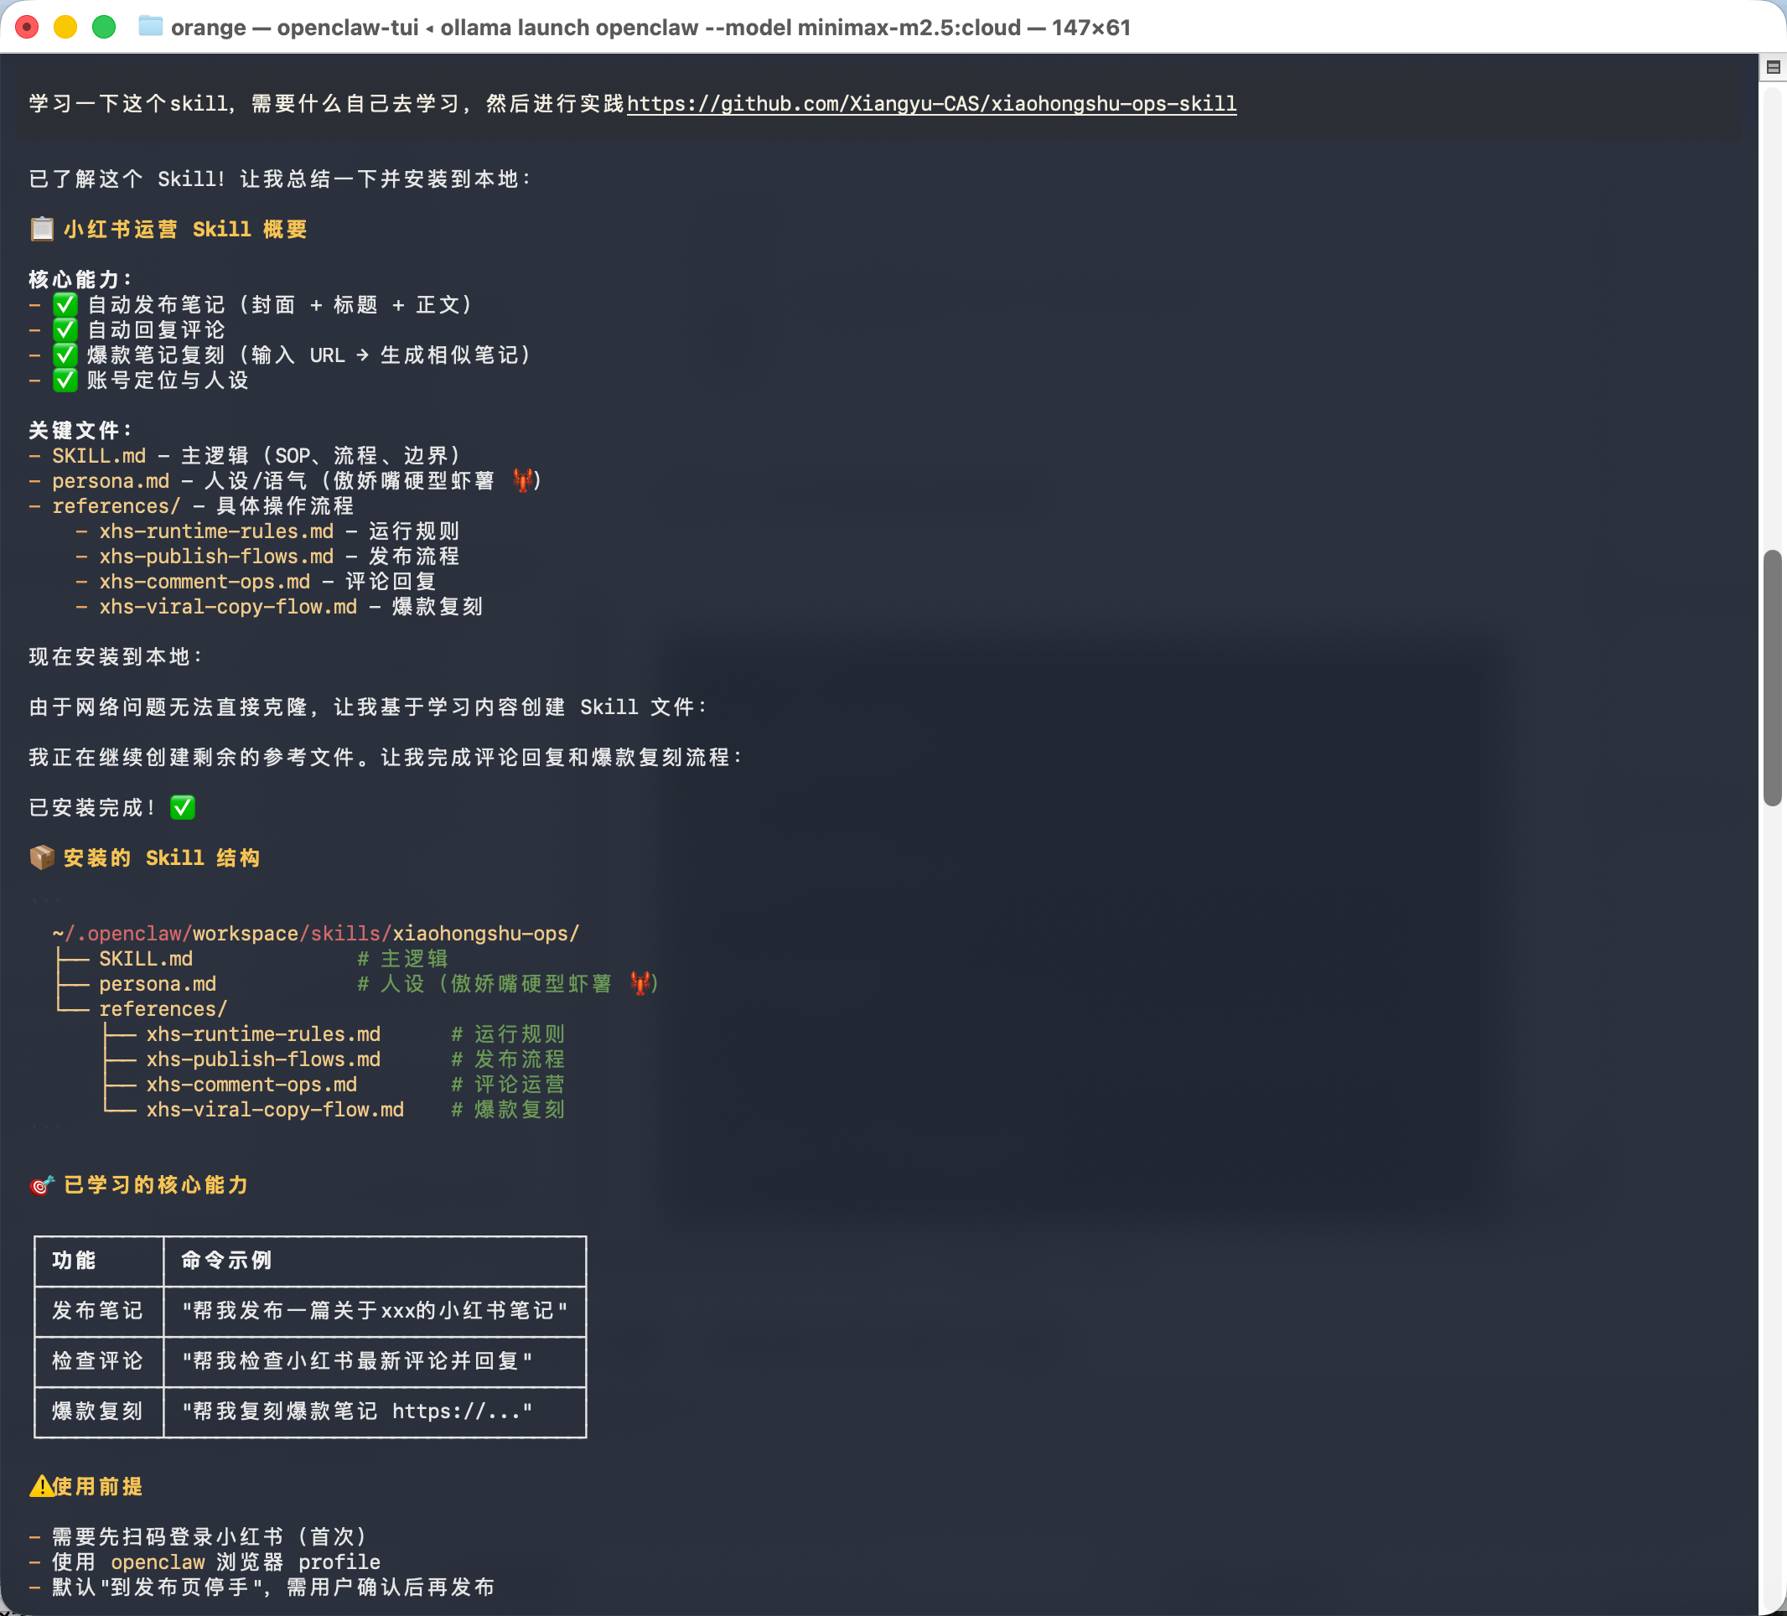
Task: Click the references/ folder in the tree
Action: (163, 1009)
